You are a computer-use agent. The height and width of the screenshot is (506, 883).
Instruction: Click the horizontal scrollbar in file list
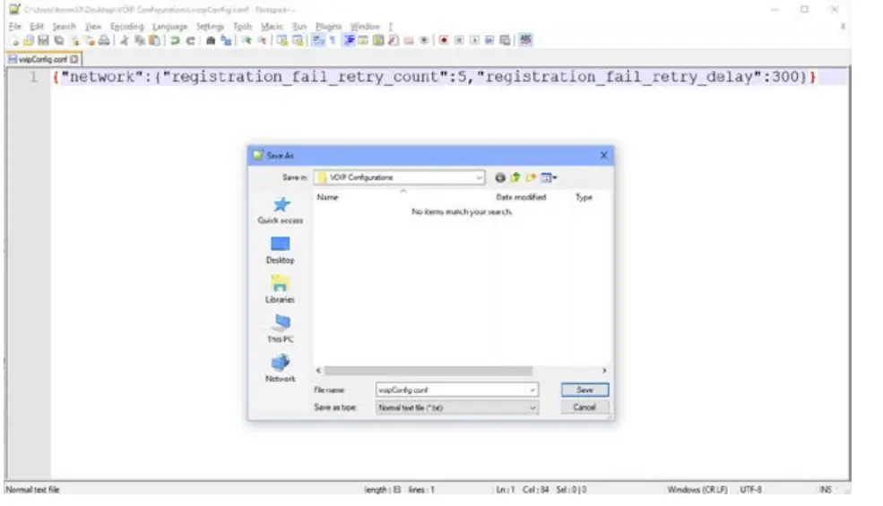(x=428, y=371)
